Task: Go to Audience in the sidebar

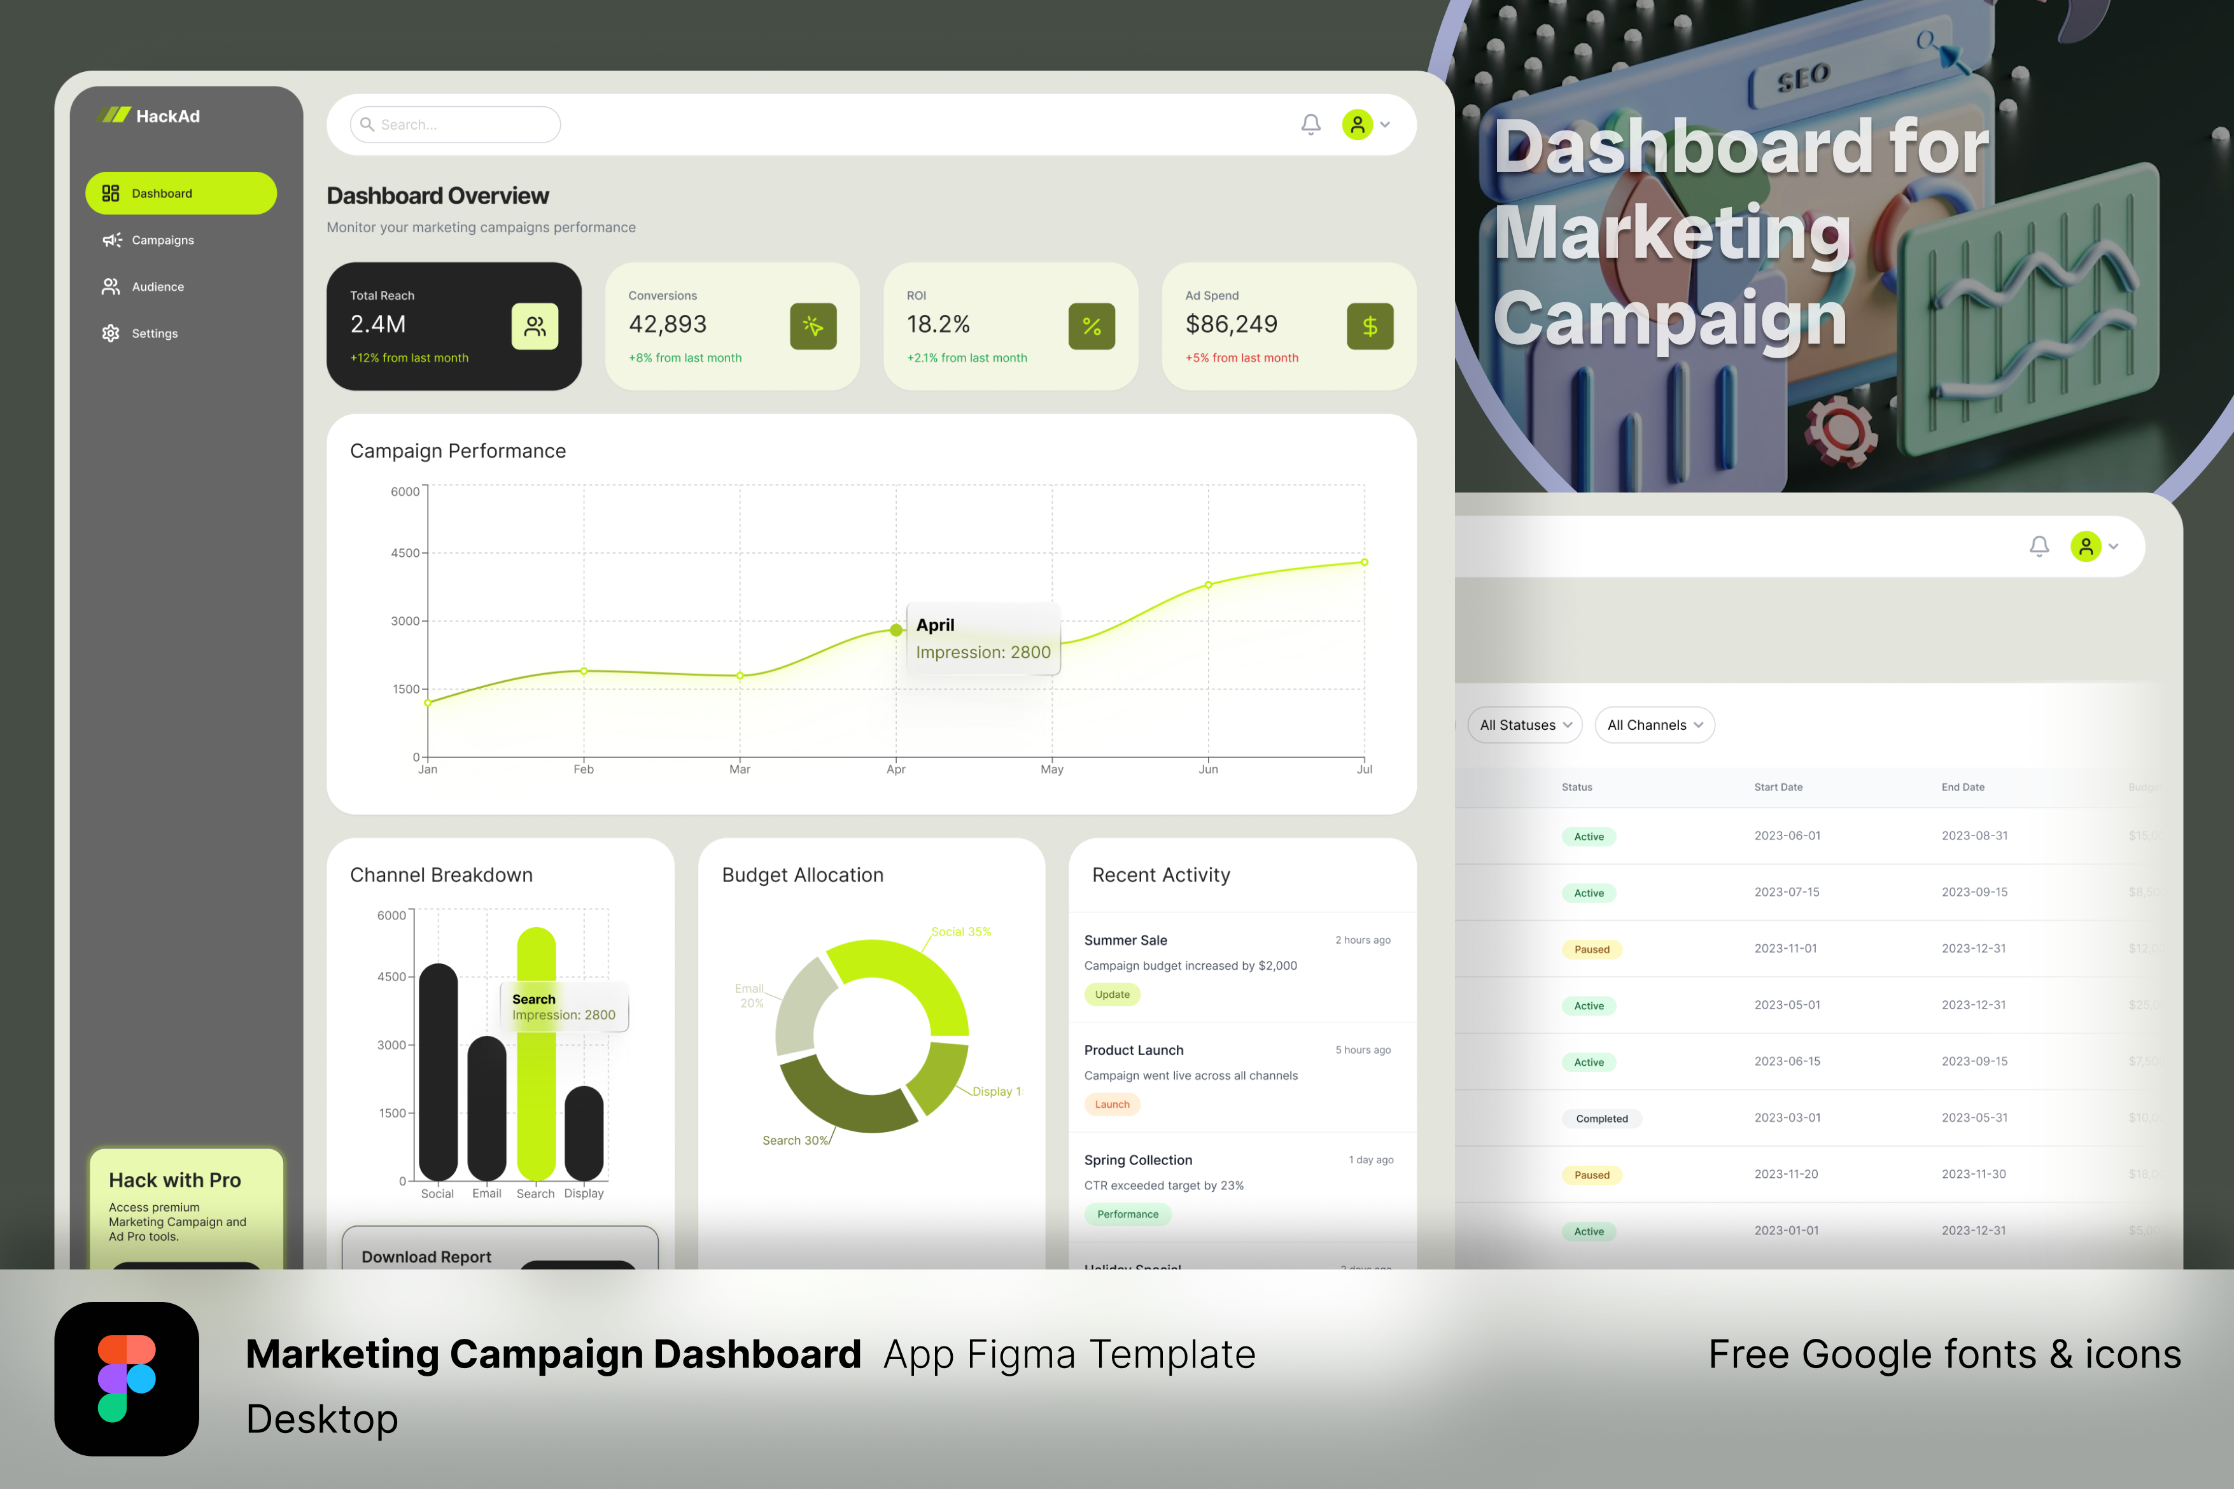Action: (x=158, y=287)
